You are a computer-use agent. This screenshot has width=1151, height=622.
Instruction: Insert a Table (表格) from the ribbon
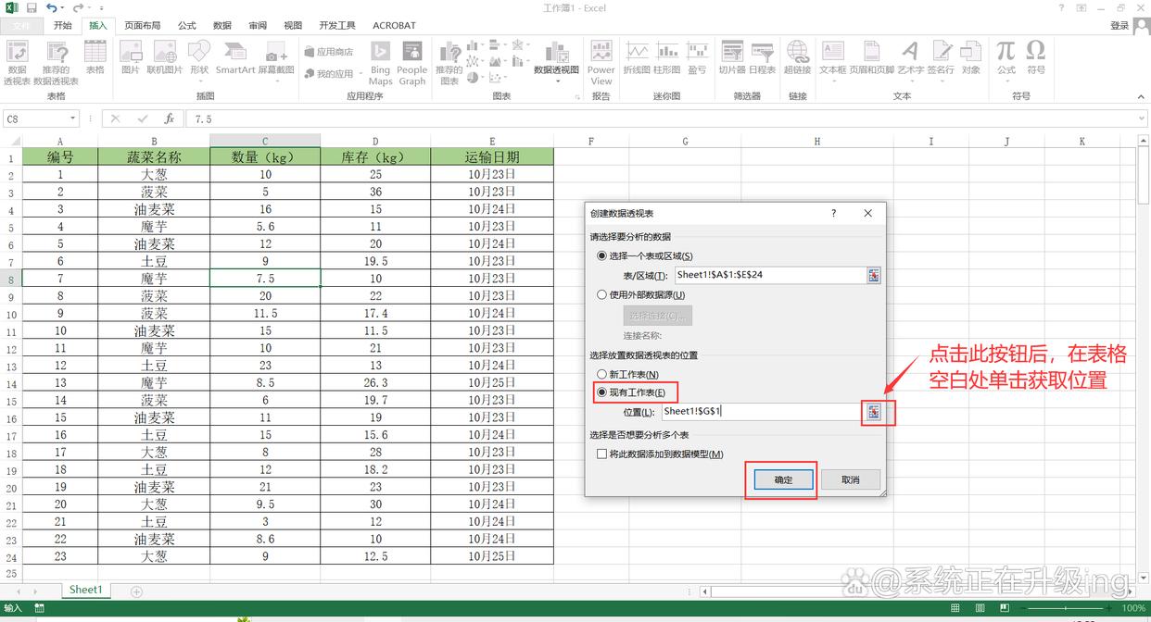click(95, 57)
